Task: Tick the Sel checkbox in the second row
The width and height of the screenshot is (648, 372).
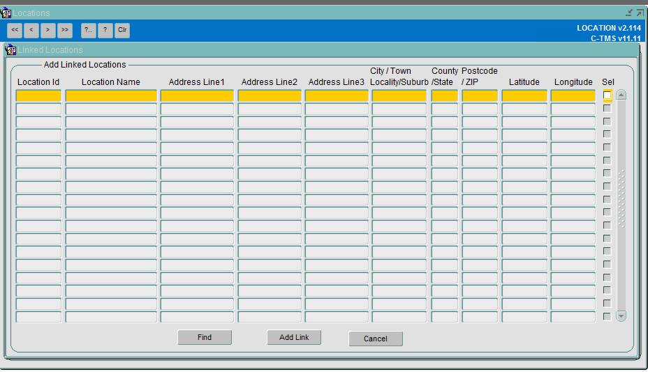Action: [607, 109]
